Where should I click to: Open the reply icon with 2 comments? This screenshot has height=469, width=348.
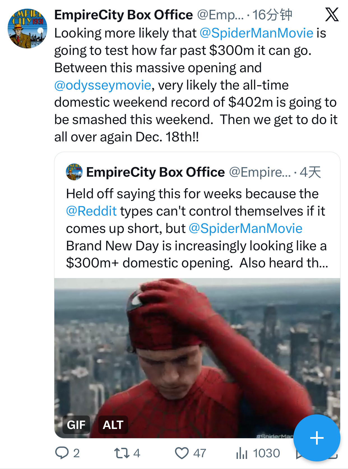point(62,453)
